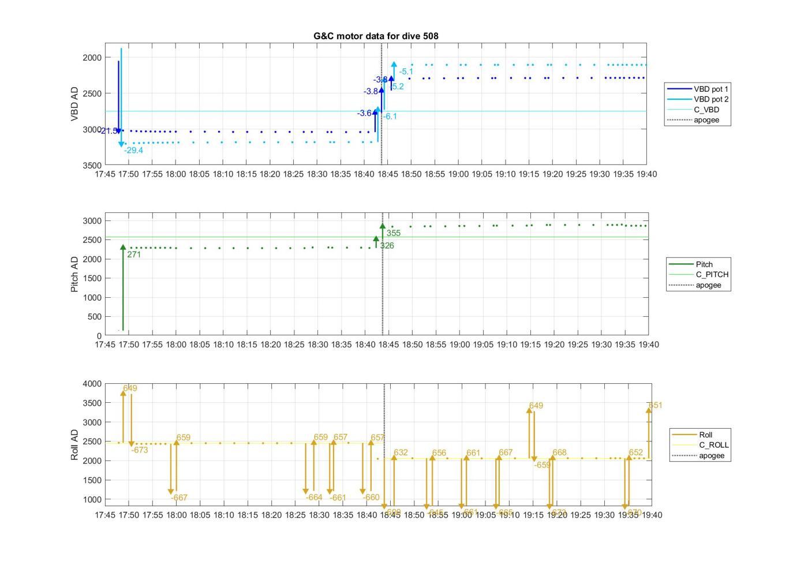Click the cyan VBD arrow labeled -29.4

click(x=121, y=97)
